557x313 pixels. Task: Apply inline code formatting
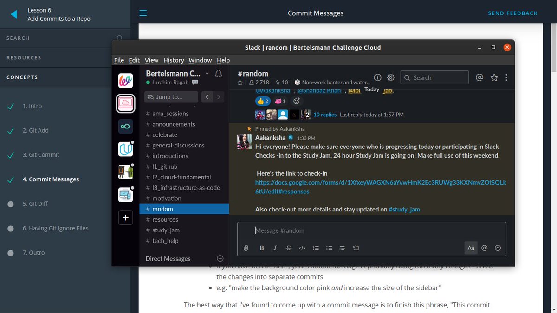[x=302, y=248]
